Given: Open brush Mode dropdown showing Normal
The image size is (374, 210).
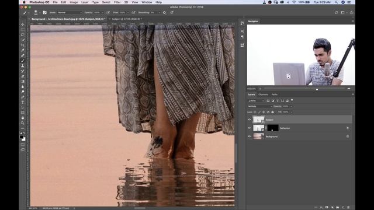Looking at the screenshot, I should tap(69, 12).
